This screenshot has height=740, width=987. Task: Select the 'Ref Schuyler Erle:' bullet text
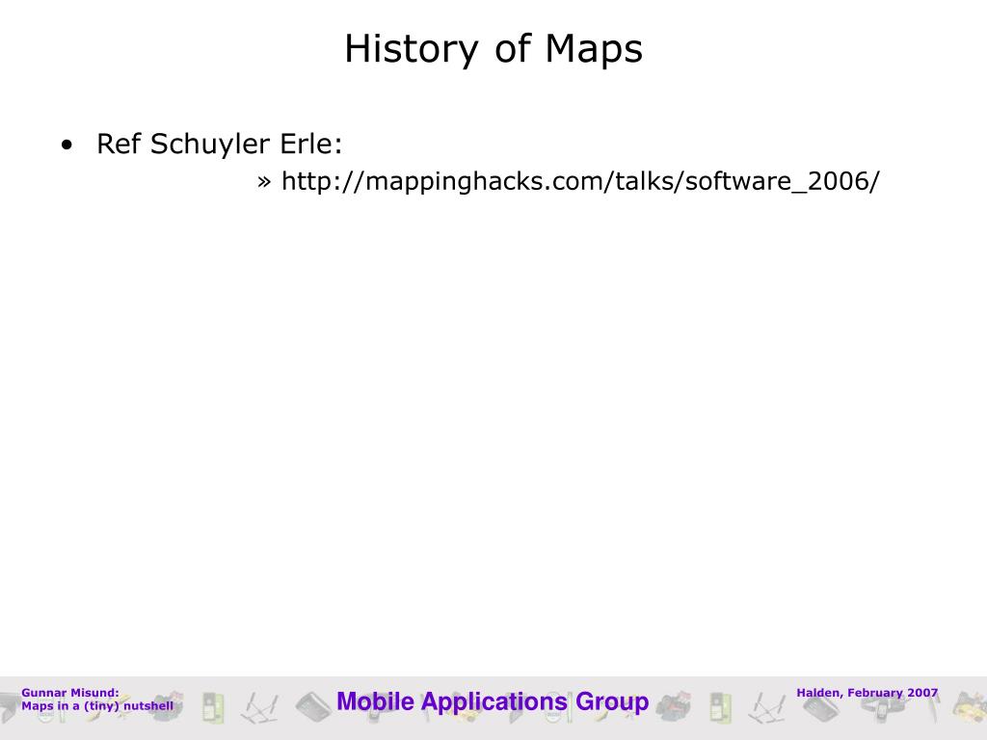point(219,145)
